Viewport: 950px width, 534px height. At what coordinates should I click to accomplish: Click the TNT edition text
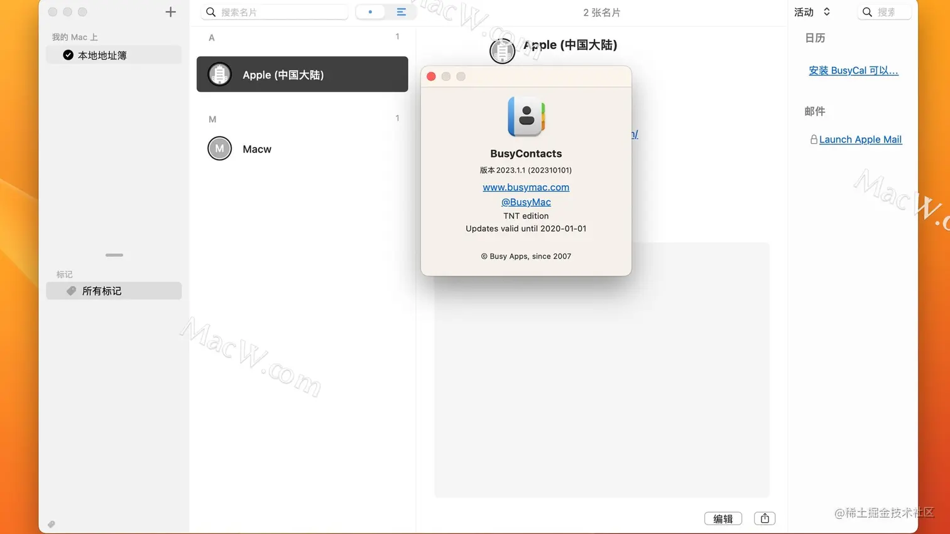pos(526,216)
